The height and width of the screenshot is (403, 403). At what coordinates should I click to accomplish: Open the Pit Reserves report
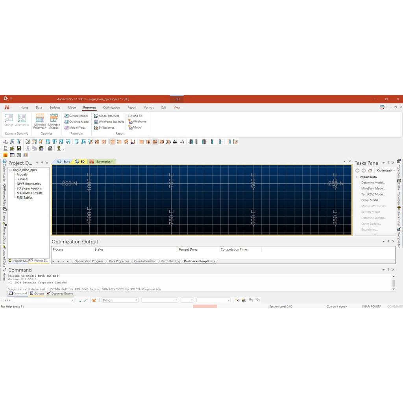104,128
